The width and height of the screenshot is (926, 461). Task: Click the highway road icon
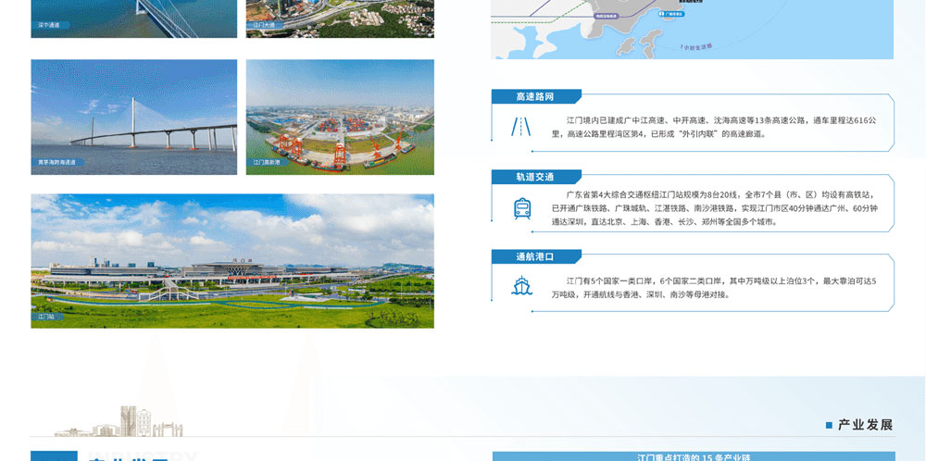[520, 126]
